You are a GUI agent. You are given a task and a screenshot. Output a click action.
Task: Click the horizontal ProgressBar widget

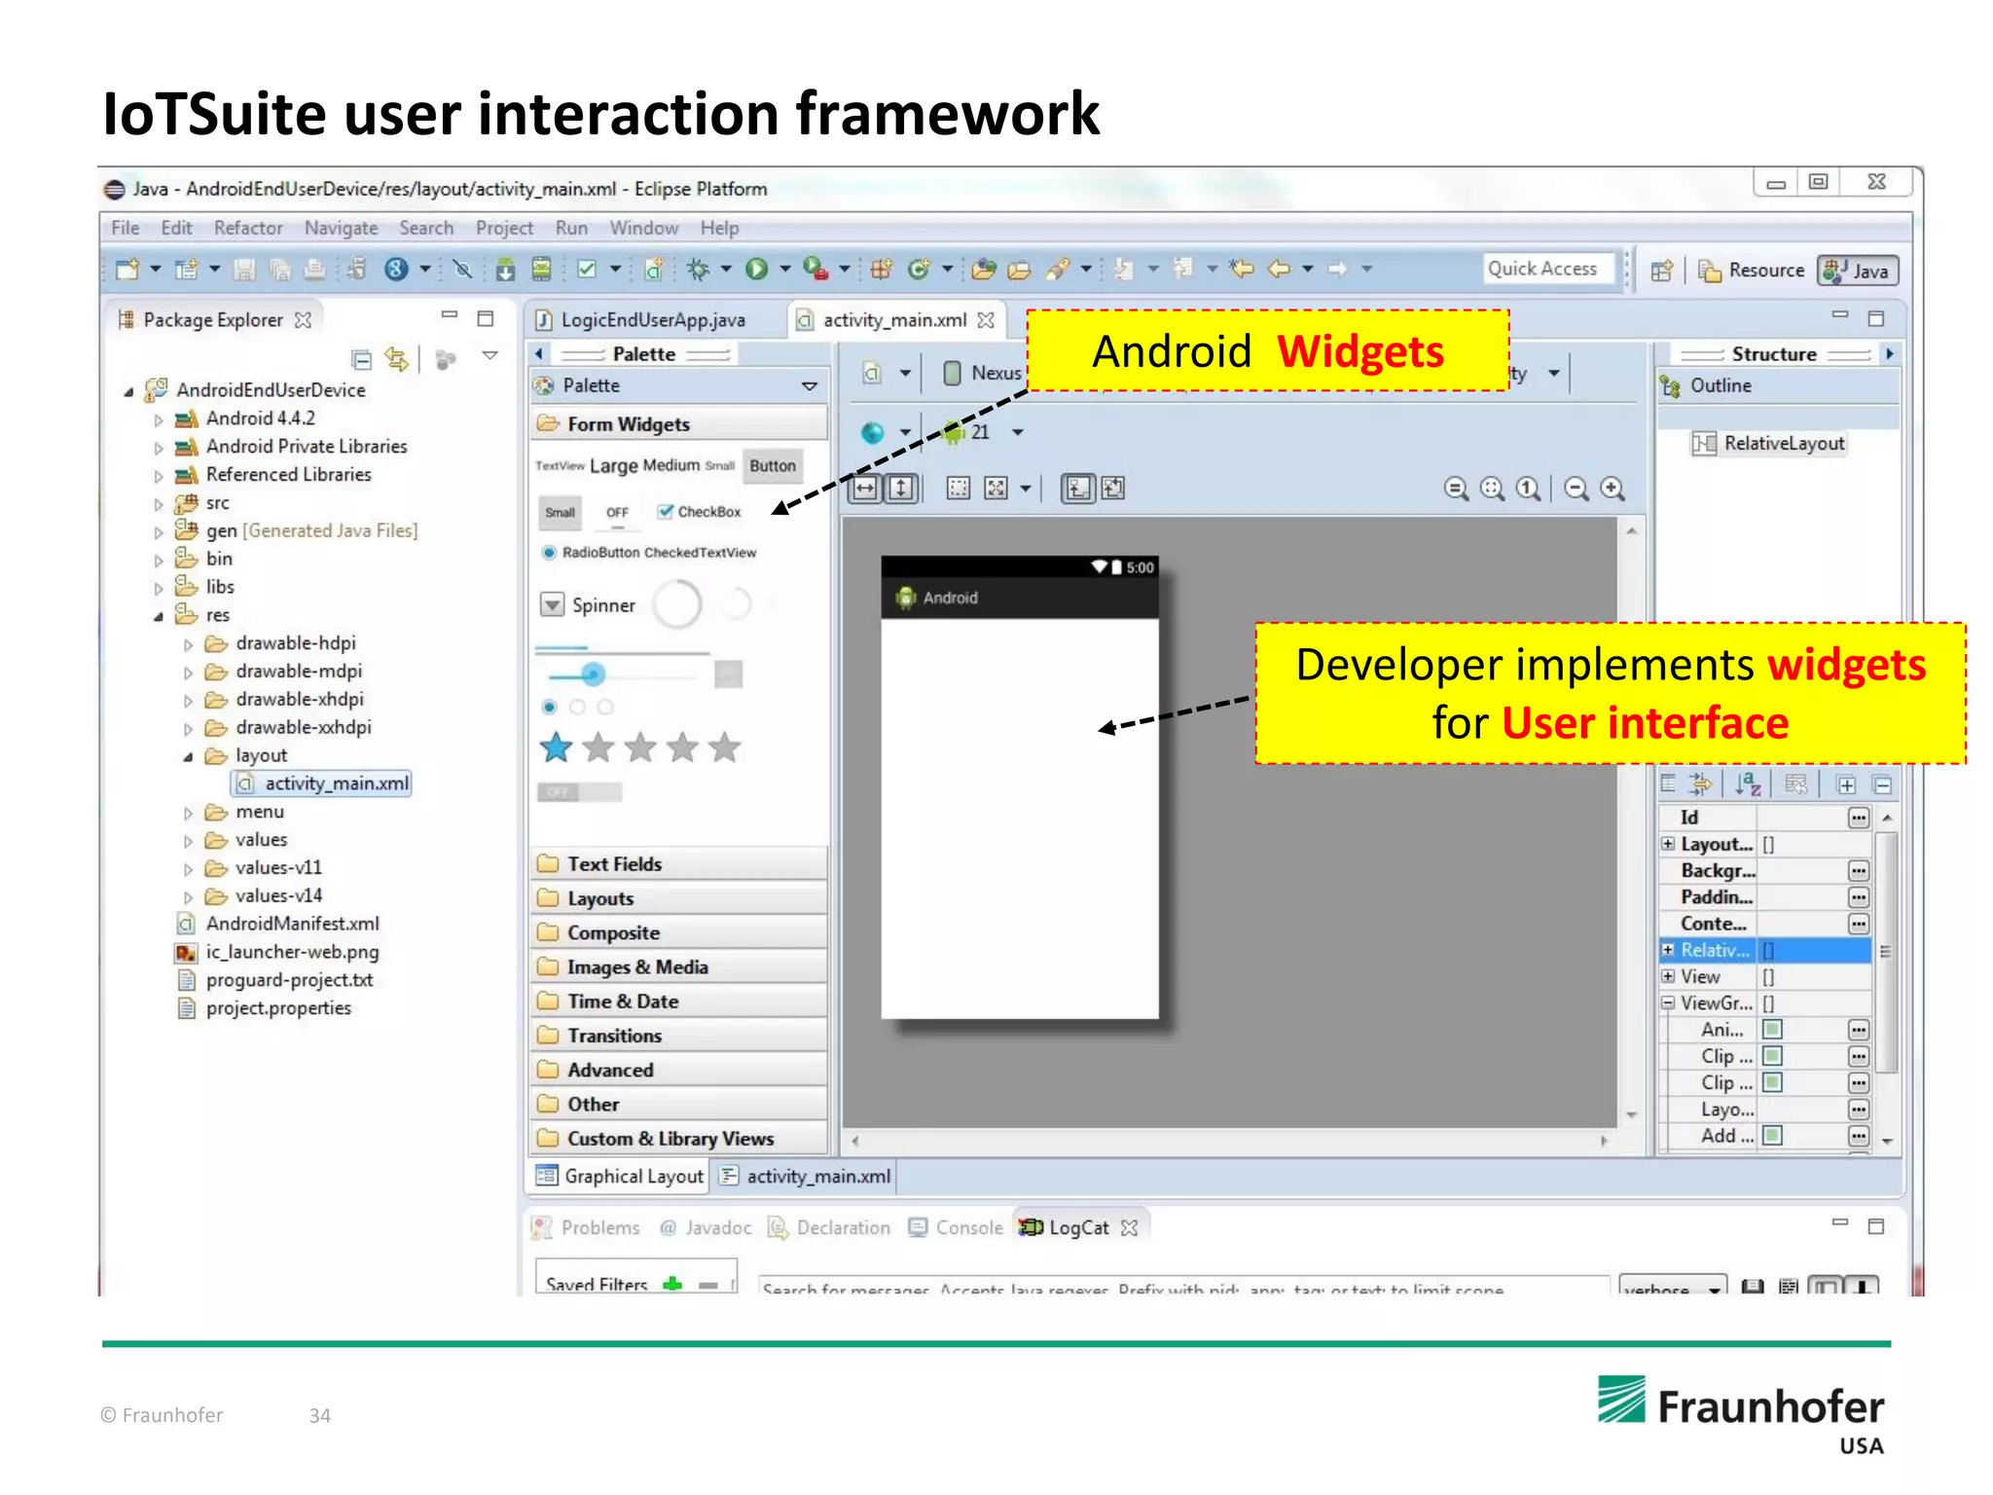click(623, 649)
